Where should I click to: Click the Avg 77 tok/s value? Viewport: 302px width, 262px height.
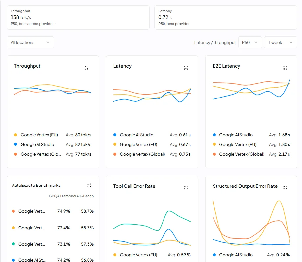tap(79, 154)
